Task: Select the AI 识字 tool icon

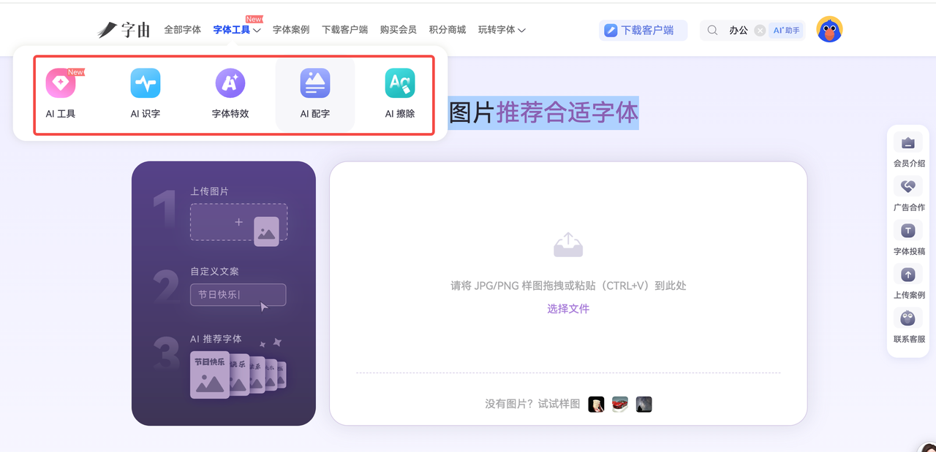Action: 146,83
